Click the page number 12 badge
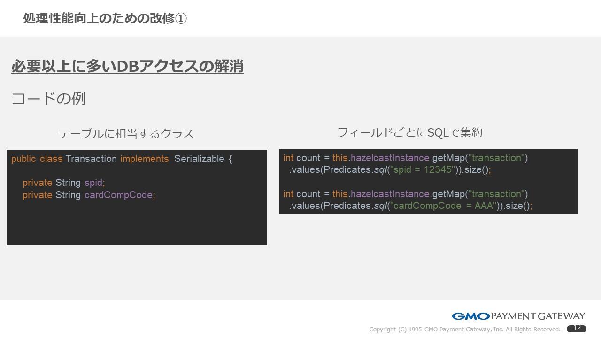The image size is (601, 338). point(577,329)
